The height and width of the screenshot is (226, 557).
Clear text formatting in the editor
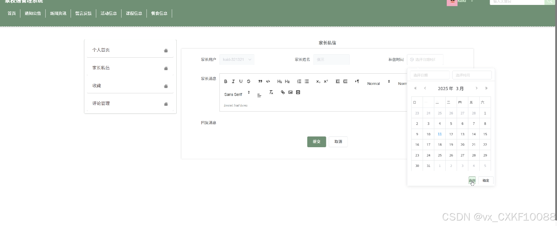pyautogui.click(x=271, y=92)
